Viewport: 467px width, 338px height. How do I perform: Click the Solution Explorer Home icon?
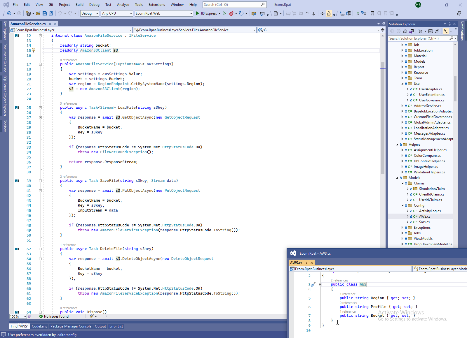point(405,31)
